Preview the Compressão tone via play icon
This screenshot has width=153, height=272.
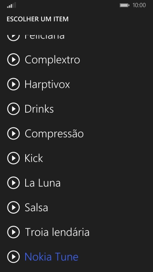click(x=13, y=133)
